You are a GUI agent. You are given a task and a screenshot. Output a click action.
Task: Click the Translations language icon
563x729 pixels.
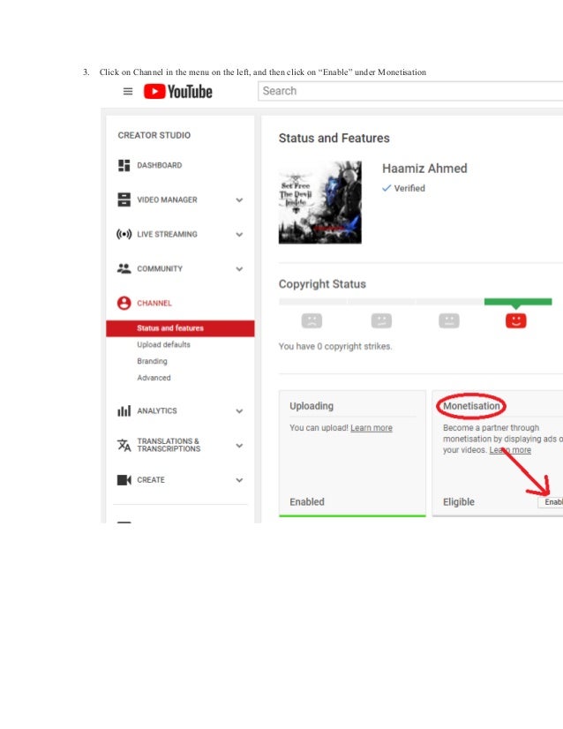point(124,445)
